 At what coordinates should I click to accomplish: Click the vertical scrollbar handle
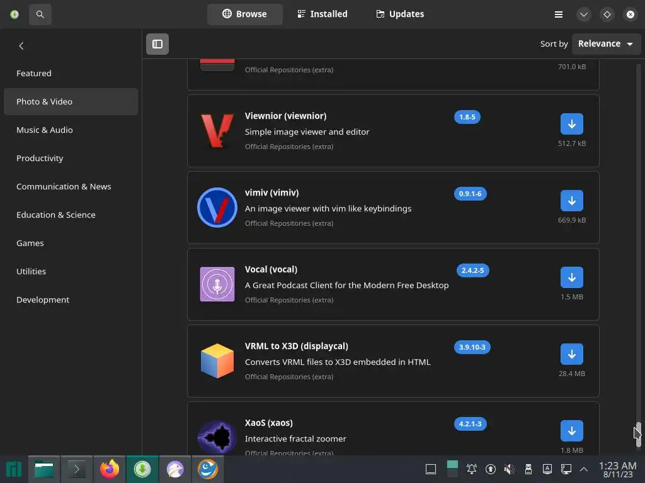(x=638, y=434)
